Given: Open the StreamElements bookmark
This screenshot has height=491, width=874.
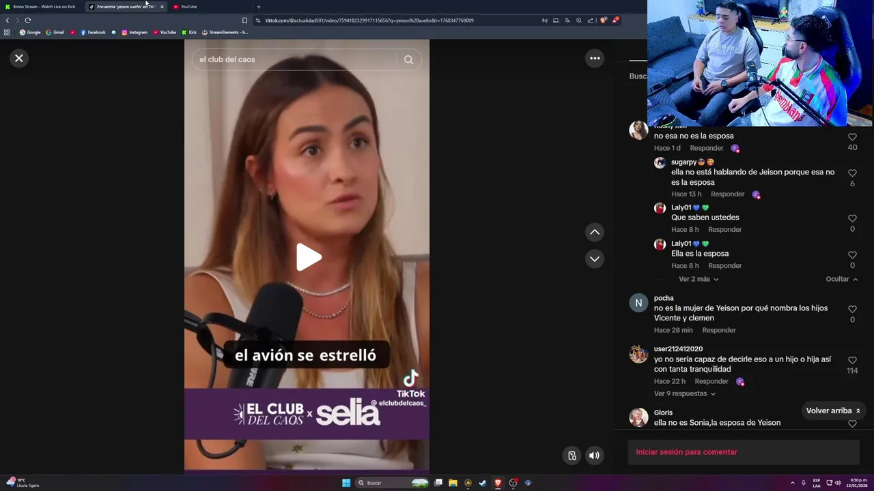Looking at the screenshot, I should point(225,32).
